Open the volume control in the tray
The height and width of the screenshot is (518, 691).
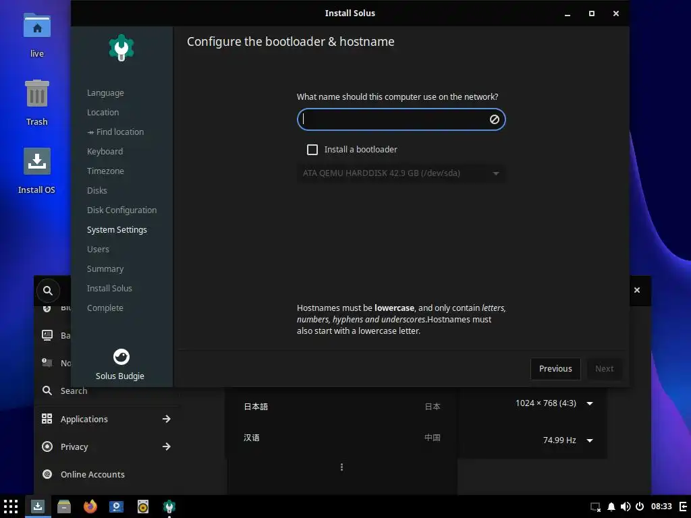(626, 507)
